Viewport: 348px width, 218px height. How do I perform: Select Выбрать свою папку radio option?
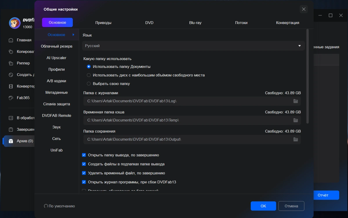pos(89,84)
